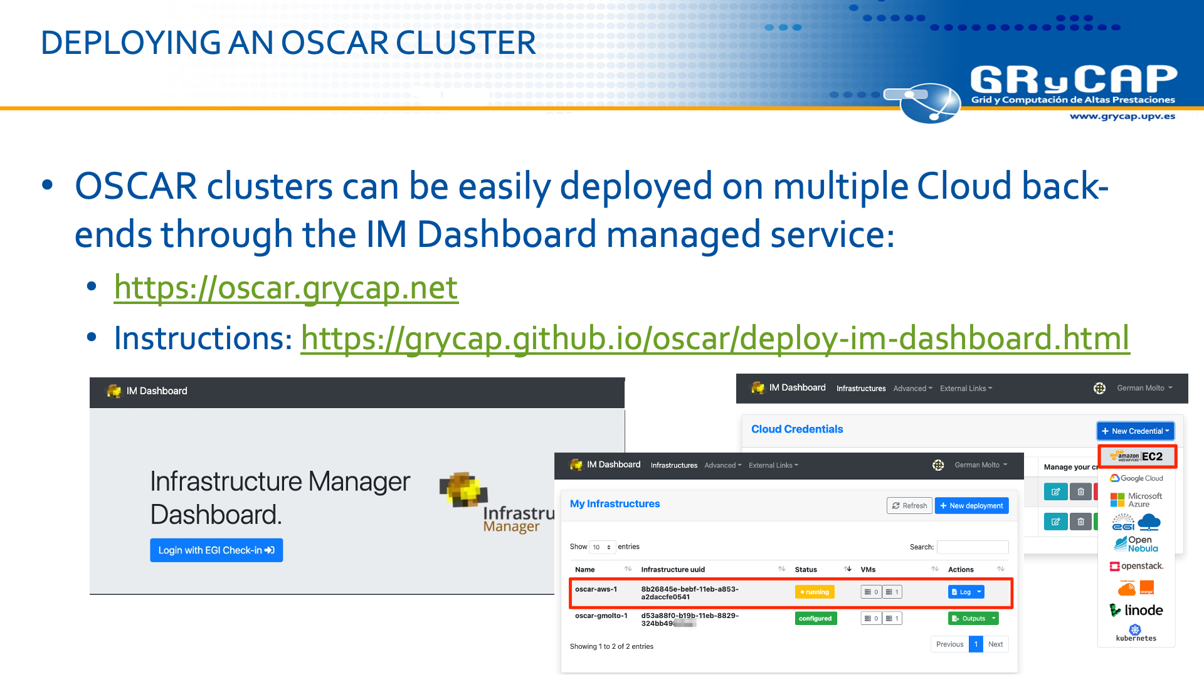Click the Refresh button
Screen dimensions: 1204x677
[910, 506]
